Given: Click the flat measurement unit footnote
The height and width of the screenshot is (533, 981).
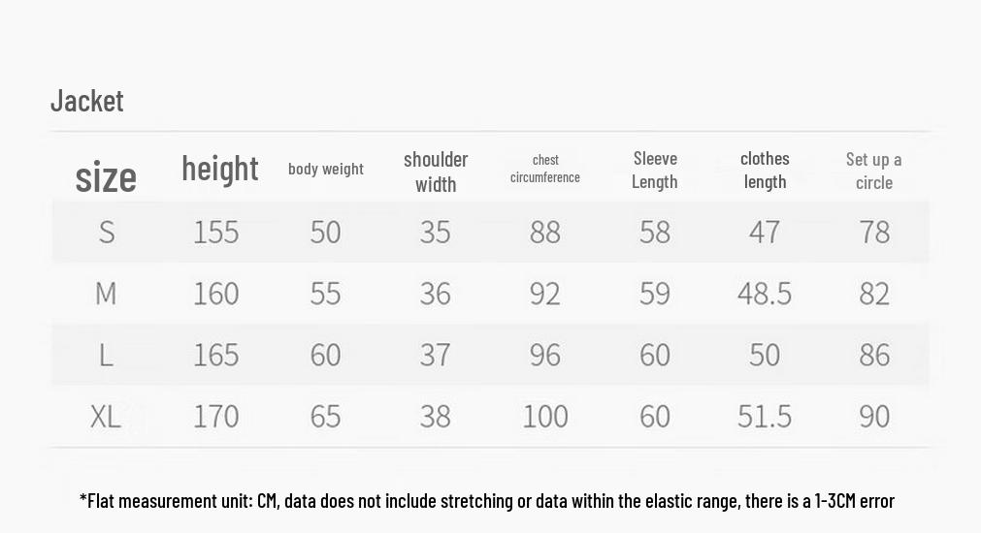Looking at the screenshot, I should (487, 500).
